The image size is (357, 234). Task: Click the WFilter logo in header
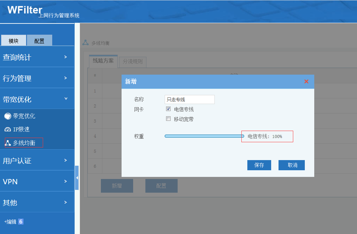pyautogui.click(x=25, y=10)
